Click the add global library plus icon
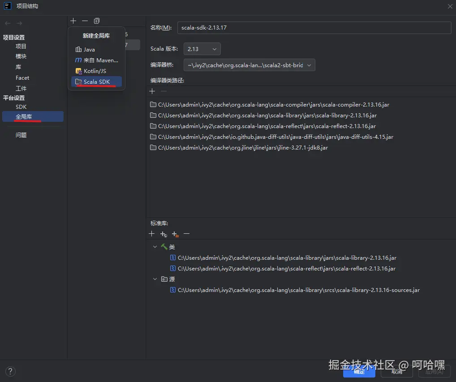Image resolution: width=456 pixels, height=382 pixels. coord(73,21)
